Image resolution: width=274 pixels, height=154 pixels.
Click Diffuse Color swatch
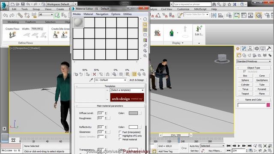point(133,113)
